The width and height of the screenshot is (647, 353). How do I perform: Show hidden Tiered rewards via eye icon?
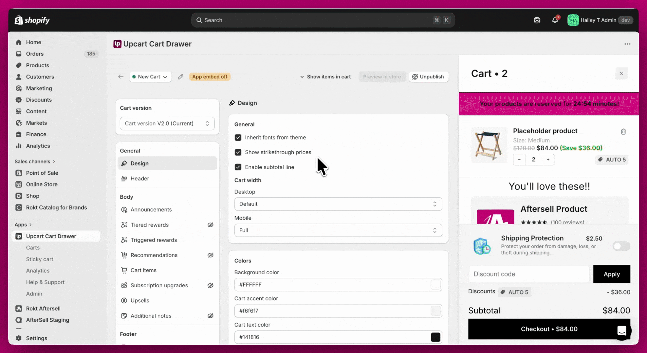[211, 225]
